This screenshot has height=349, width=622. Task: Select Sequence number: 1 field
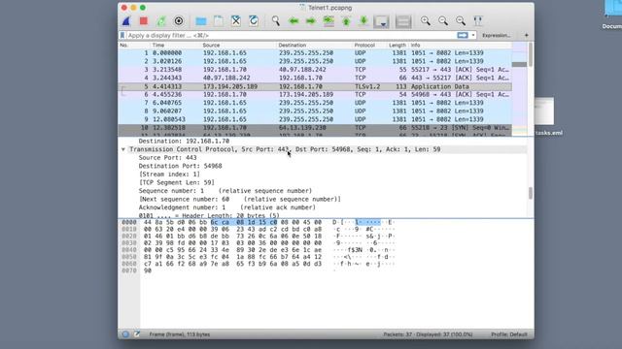click(225, 191)
